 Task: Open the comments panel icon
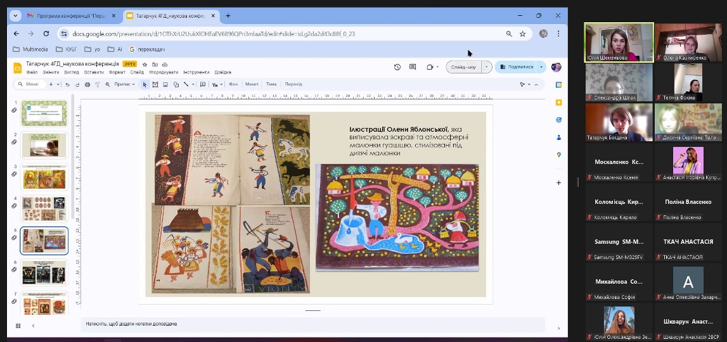(x=413, y=67)
